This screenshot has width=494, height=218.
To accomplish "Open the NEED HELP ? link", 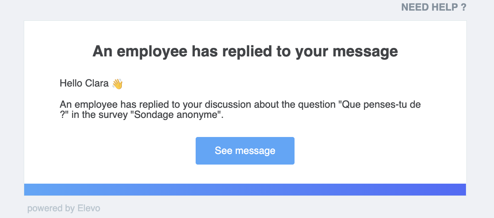I will [433, 7].
